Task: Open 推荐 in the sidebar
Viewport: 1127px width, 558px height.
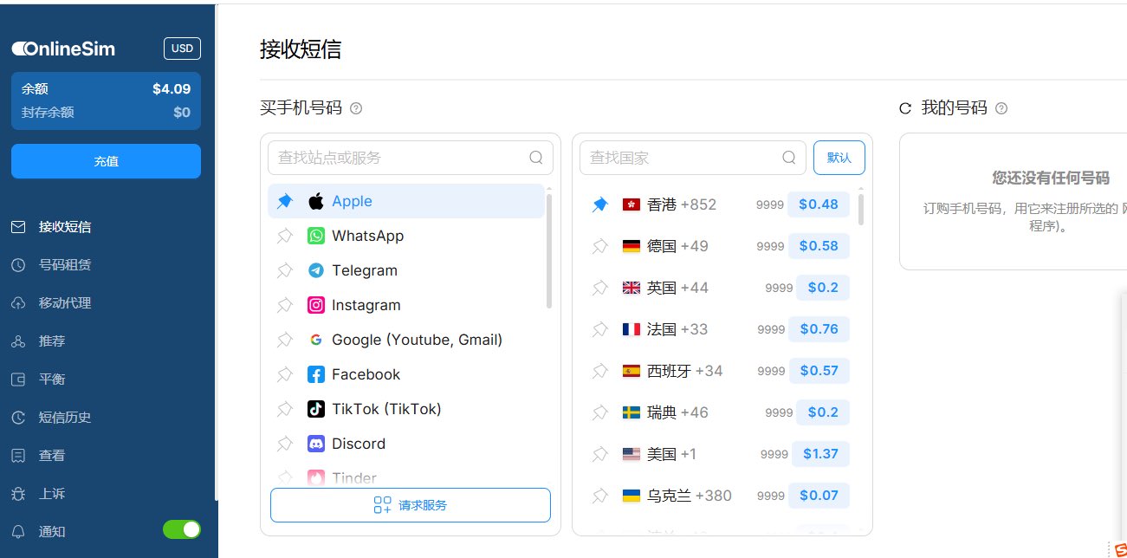Action: pos(52,341)
